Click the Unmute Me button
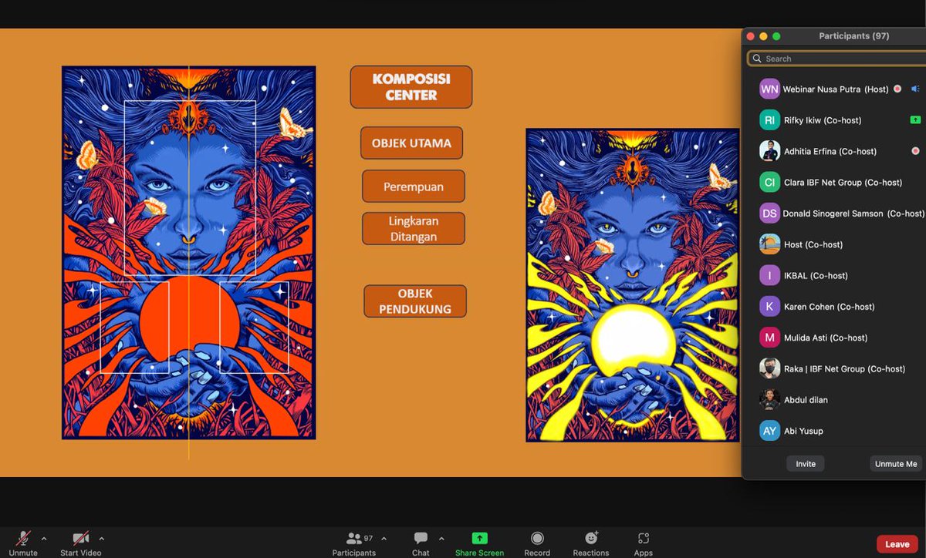Viewport: 926px width, 558px height. tap(896, 464)
